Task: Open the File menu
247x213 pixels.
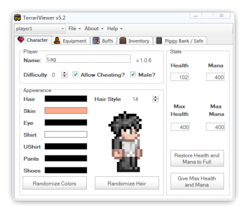Action: (75, 29)
